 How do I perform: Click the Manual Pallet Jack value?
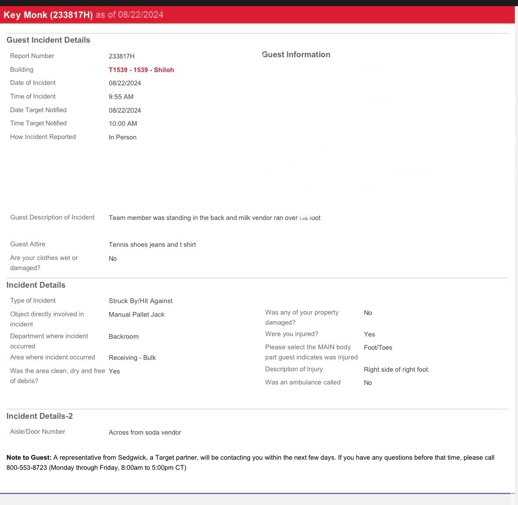[x=136, y=315]
